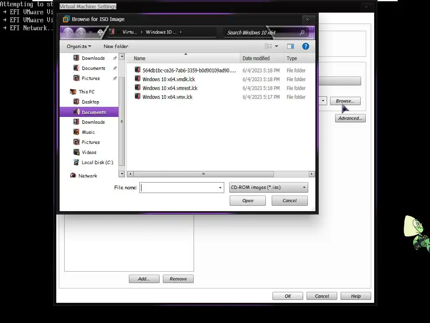Open Desktop under This PC
This screenshot has width=430, height=323.
coord(90,102)
